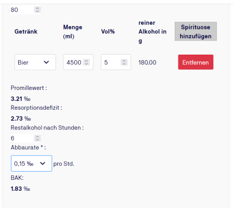Click into the Vol% field showing 5
233x208 pixels.
(116, 62)
